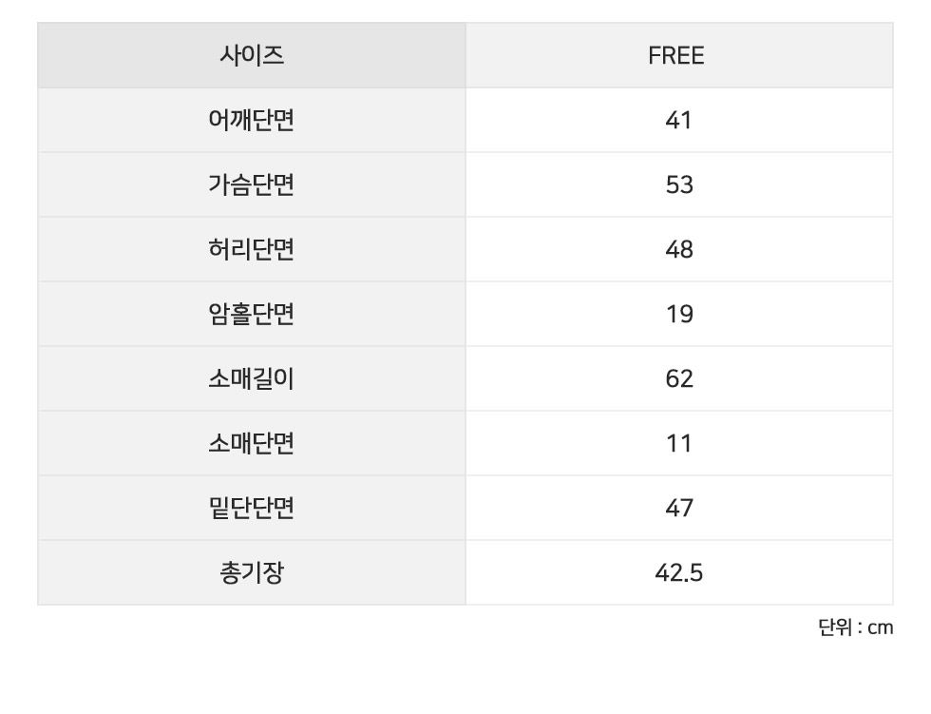
Task: Click the chest value 53
Action: (679, 184)
